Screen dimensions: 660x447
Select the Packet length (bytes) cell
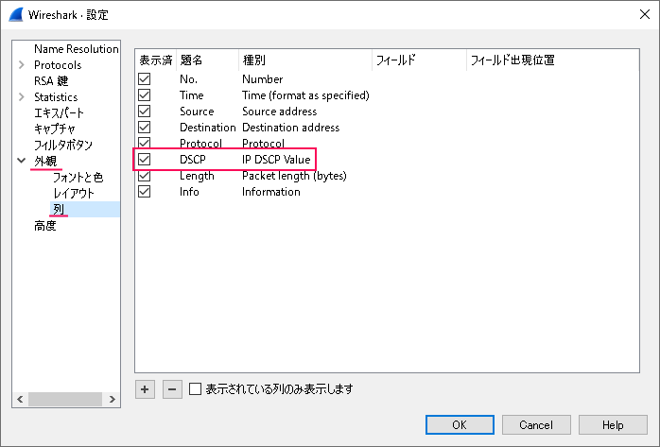click(x=294, y=176)
